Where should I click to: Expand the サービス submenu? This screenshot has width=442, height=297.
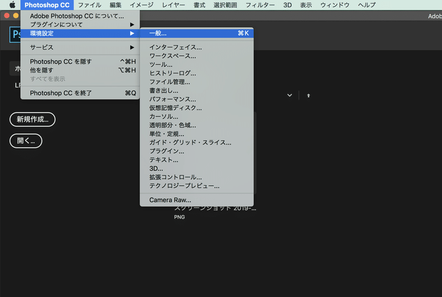click(80, 48)
